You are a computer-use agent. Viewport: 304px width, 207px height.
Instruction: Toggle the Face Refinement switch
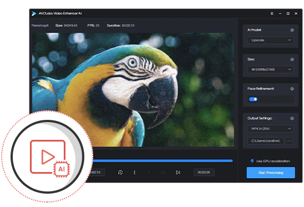pyautogui.click(x=253, y=99)
